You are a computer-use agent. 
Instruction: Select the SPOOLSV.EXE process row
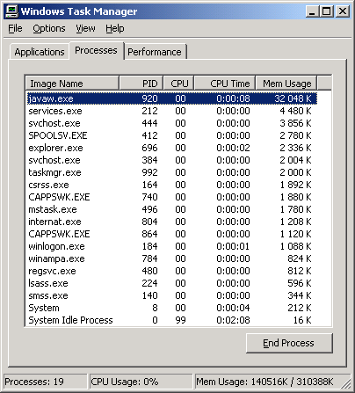[172, 135]
